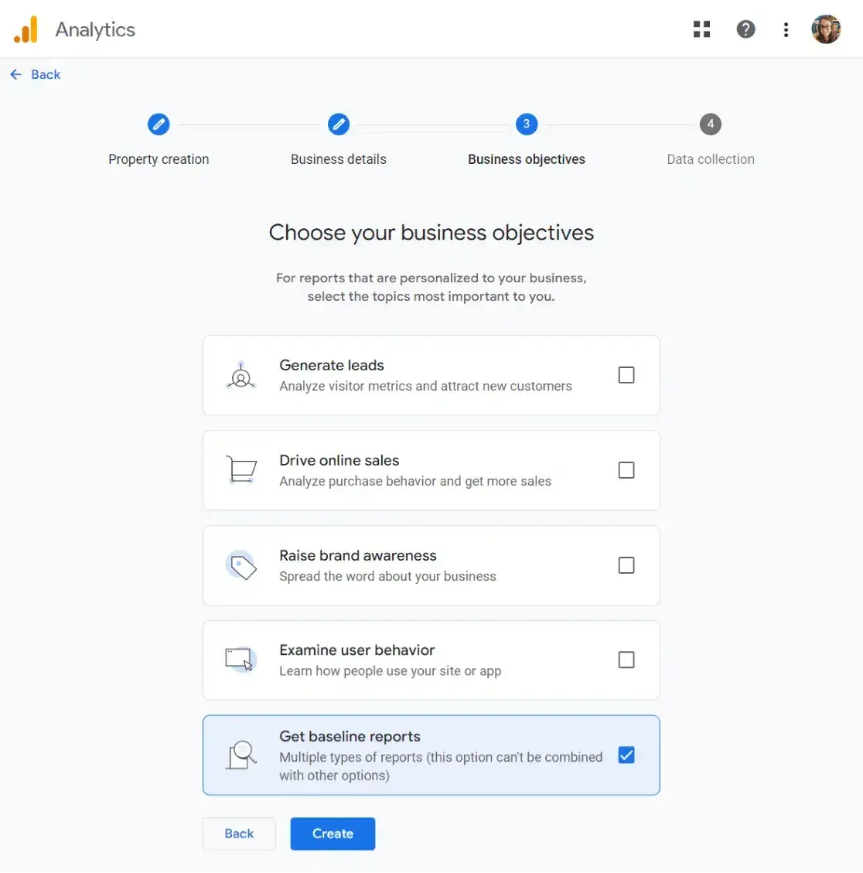This screenshot has width=863, height=873.
Task: Click the Google Analytics logo
Action: pos(26,29)
